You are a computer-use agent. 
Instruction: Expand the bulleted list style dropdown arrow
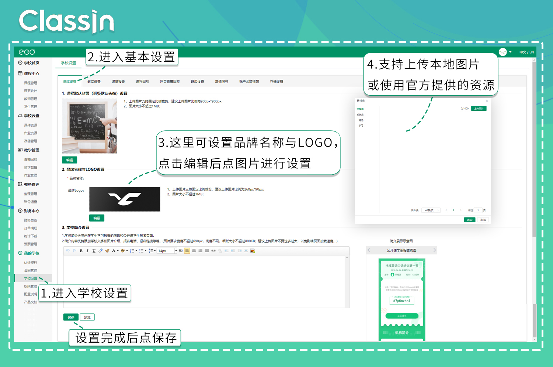pos(146,251)
